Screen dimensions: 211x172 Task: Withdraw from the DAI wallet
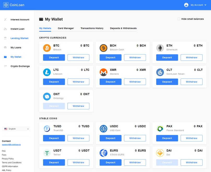tap(191, 162)
